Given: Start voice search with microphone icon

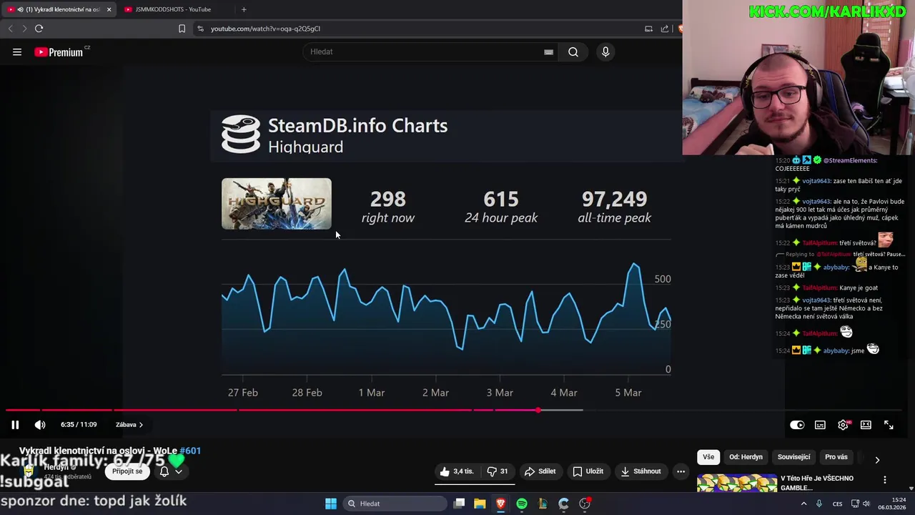Looking at the screenshot, I should coord(605,51).
